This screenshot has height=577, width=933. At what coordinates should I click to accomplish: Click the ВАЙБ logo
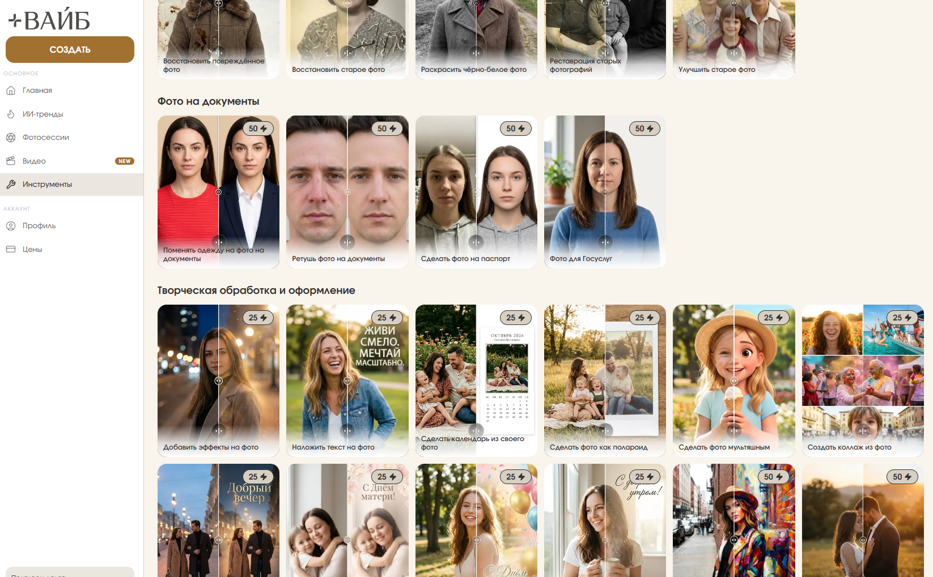pos(49,20)
